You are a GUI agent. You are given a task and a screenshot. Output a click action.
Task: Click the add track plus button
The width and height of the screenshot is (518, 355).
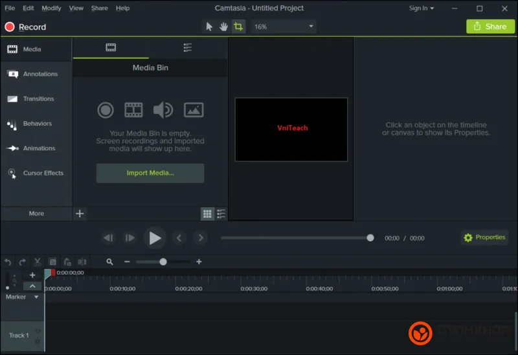tap(32, 275)
